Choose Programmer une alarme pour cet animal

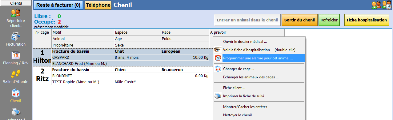[x=259, y=58]
